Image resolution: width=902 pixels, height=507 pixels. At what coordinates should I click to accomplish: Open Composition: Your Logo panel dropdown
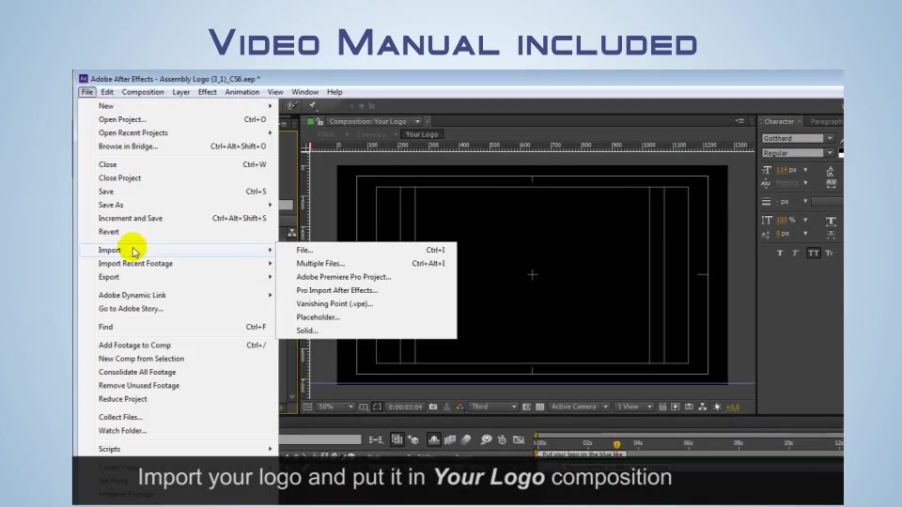point(417,121)
